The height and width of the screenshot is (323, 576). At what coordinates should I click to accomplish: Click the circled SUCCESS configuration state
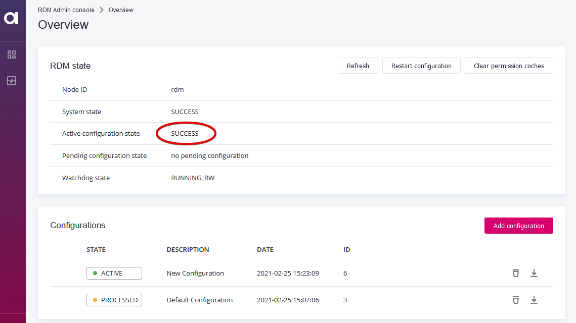[185, 133]
